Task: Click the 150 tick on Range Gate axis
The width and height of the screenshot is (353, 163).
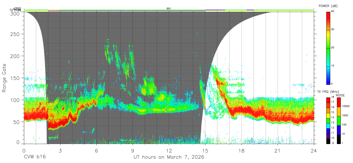Action: pos(16,78)
